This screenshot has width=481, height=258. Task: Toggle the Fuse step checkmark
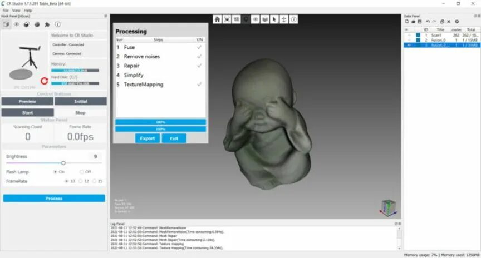coord(199,47)
